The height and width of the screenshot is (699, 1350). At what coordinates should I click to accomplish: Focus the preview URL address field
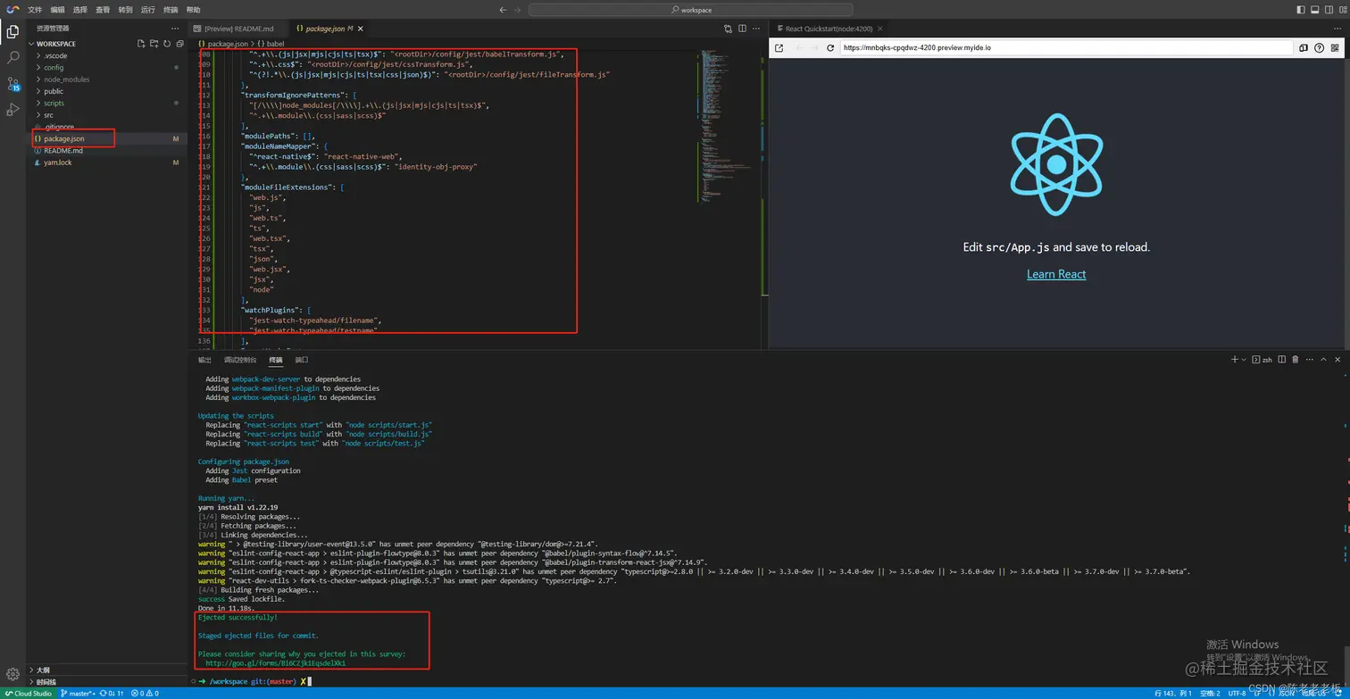coord(1065,48)
